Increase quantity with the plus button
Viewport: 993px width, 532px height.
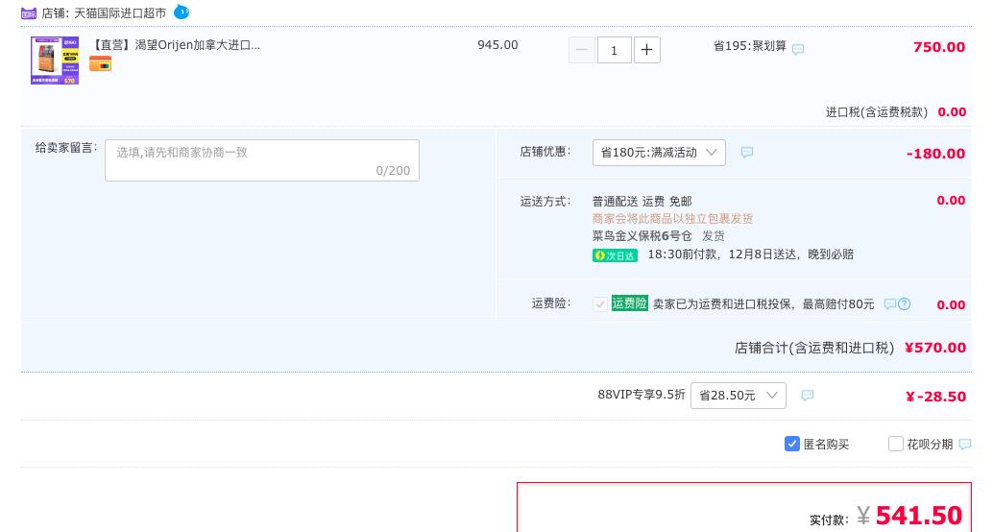tap(647, 50)
